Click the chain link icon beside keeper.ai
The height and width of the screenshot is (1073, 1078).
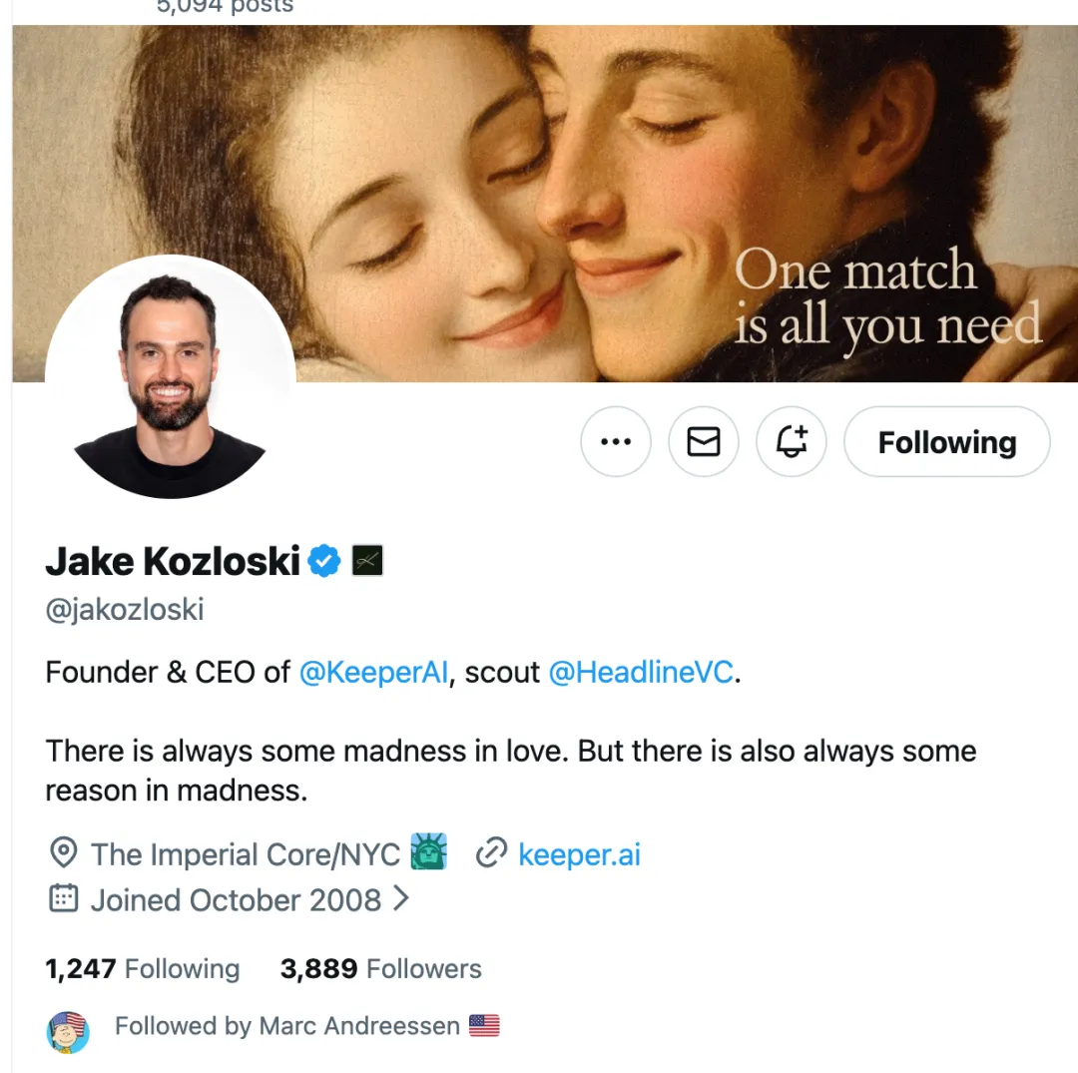pos(491,853)
